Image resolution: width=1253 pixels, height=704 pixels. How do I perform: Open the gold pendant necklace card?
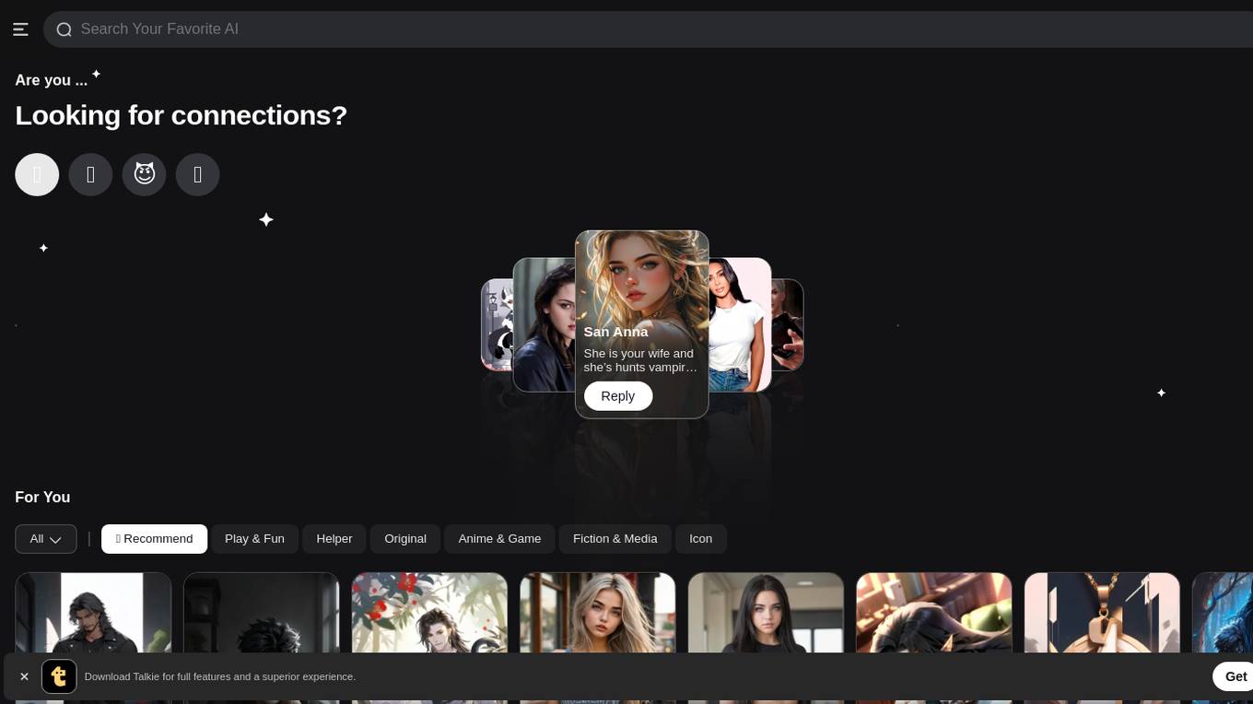pos(1102,613)
